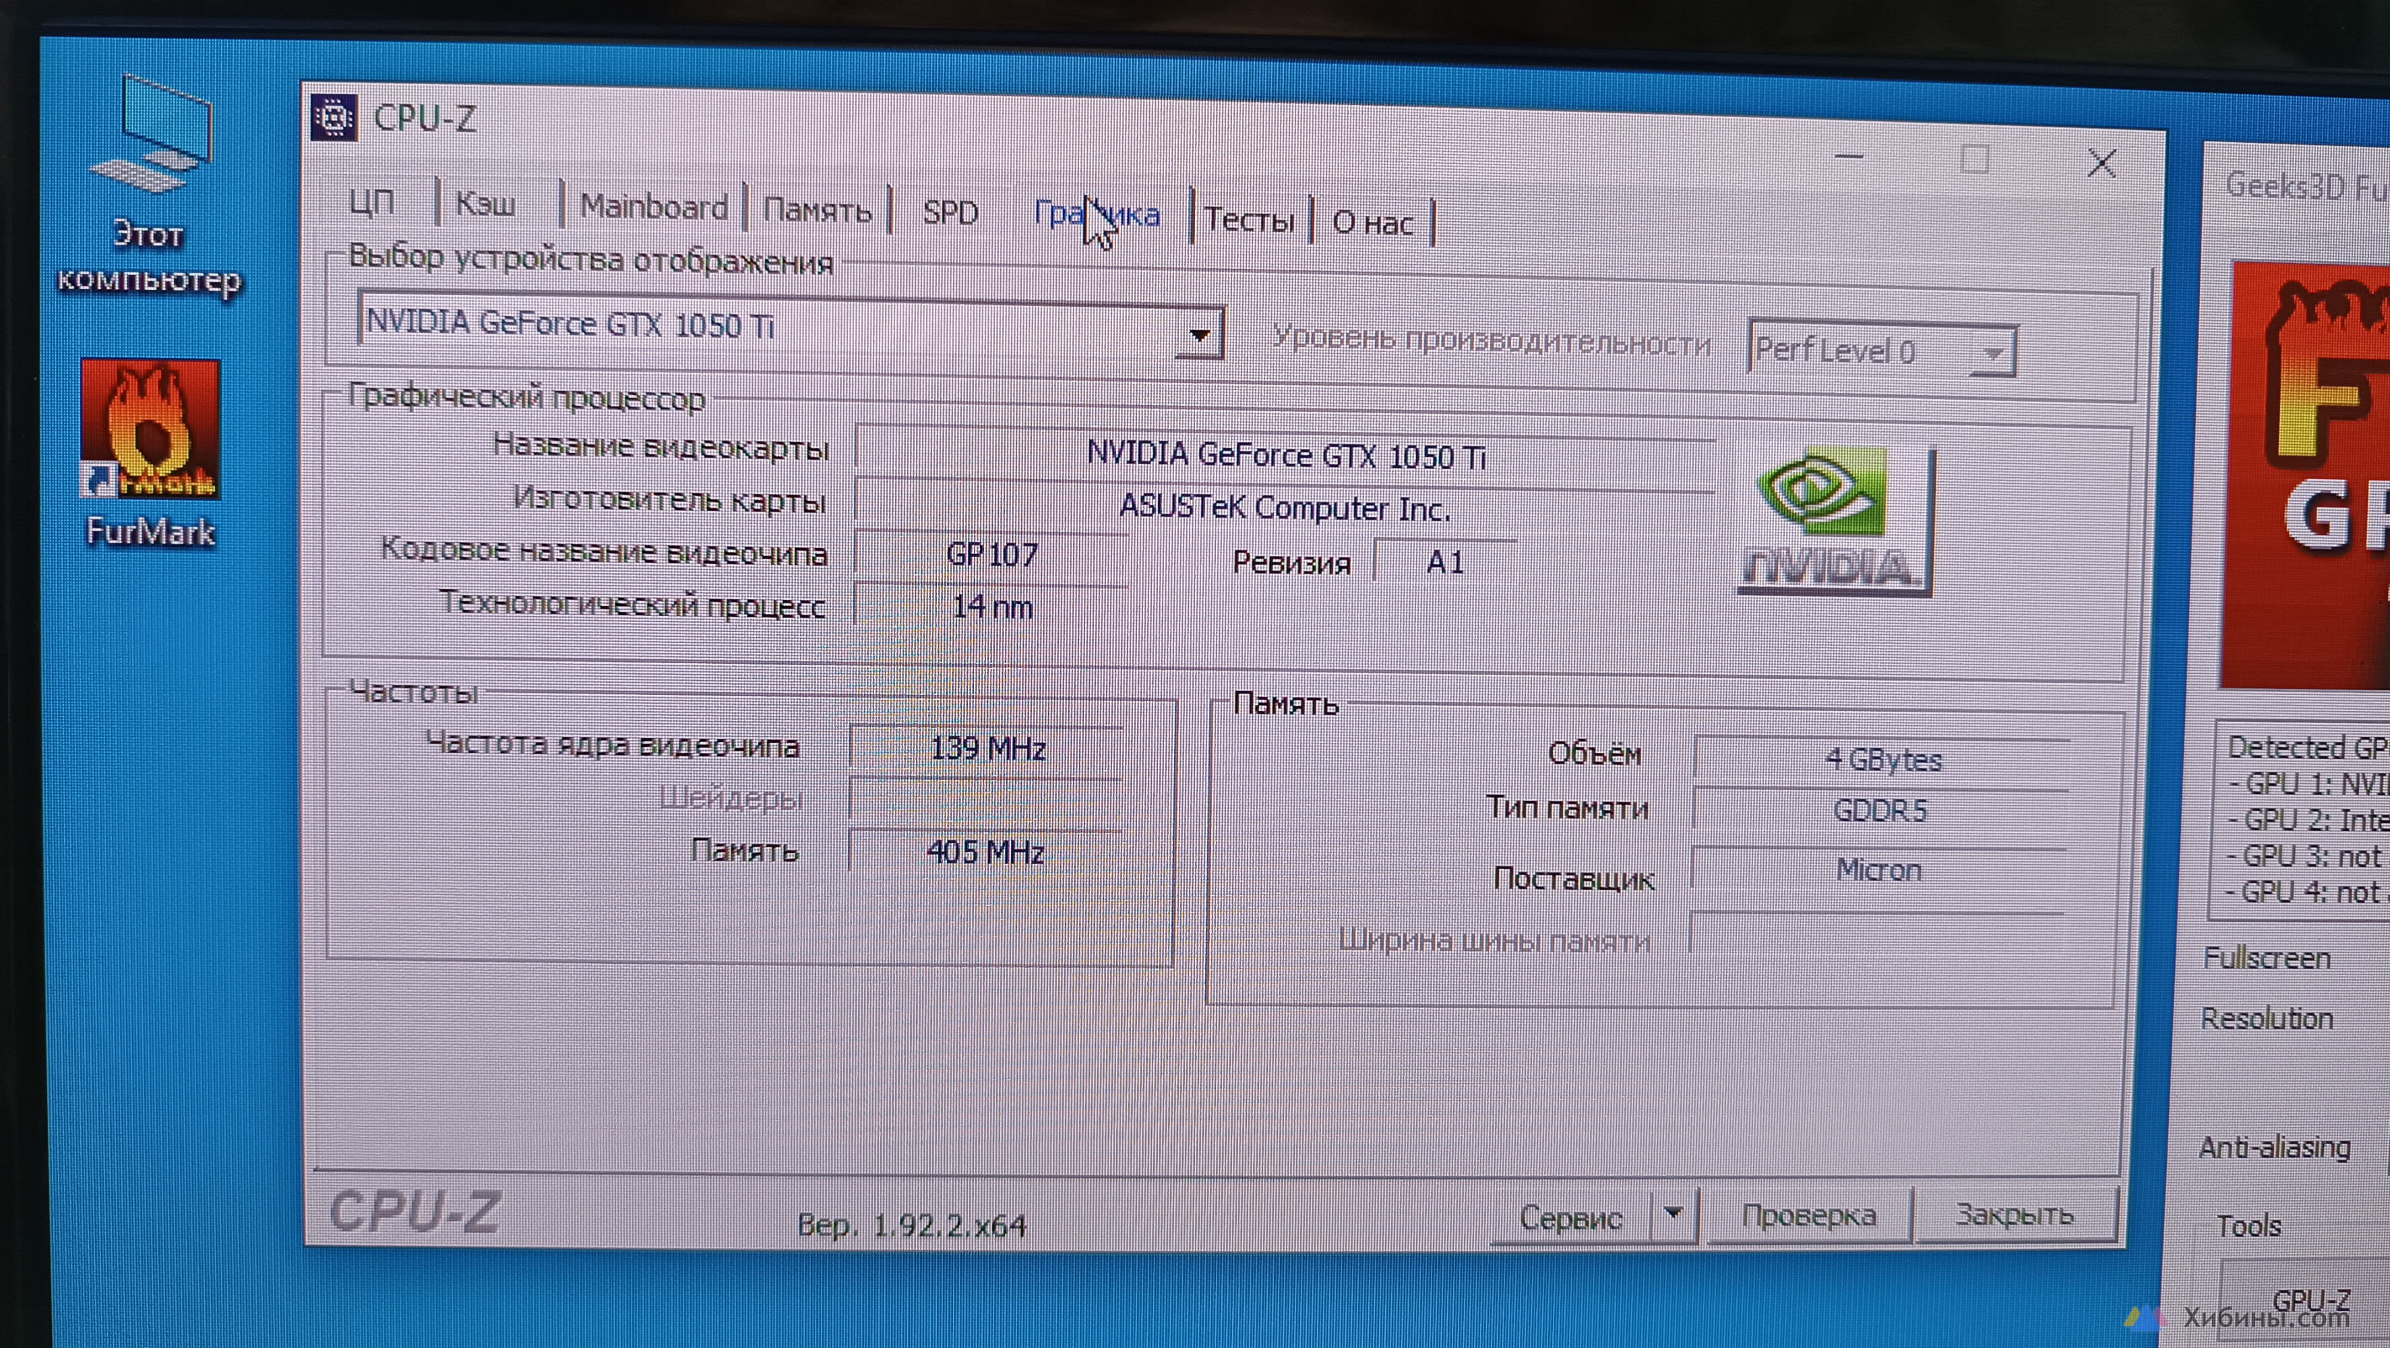Image resolution: width=2390 pixels, height=1348 pixels.
Task: Go to the Память tab
Action: point(818,210)
